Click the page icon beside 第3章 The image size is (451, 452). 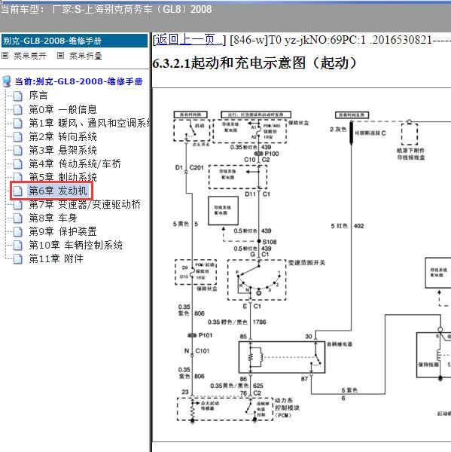(x=18, y=151)
